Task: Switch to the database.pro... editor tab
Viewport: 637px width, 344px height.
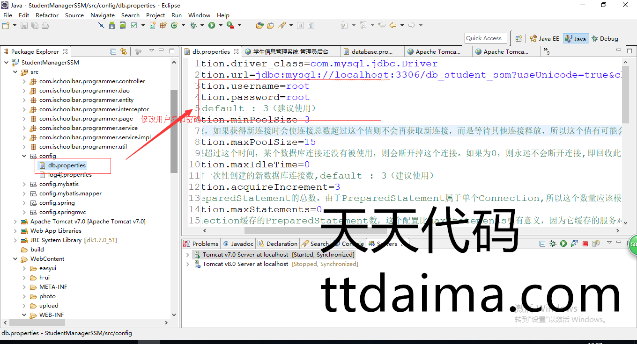Action: (372, 51)
